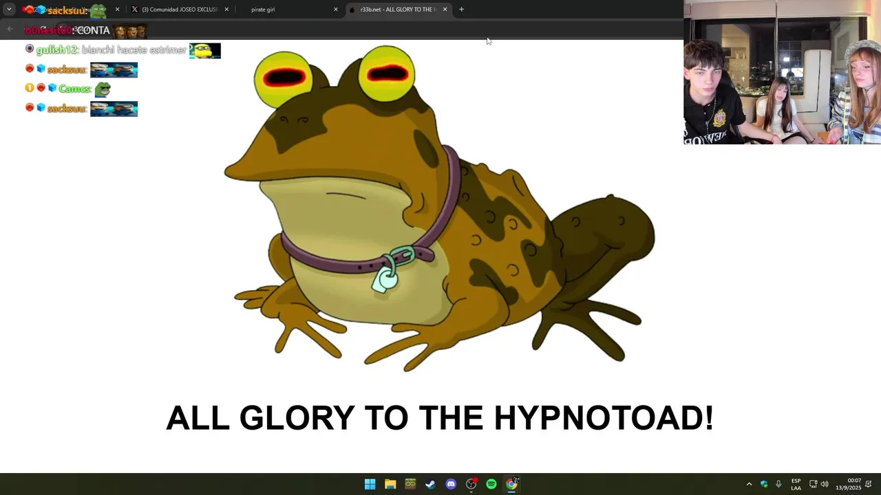Switch to the pirate girl tab

pos(289,10)
